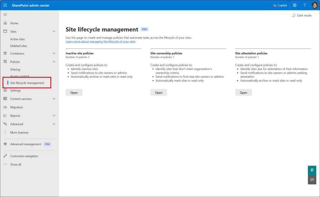Collapse the Sites section chevron
The height and width of the screenshot is (197, 320).
[54, 32]
